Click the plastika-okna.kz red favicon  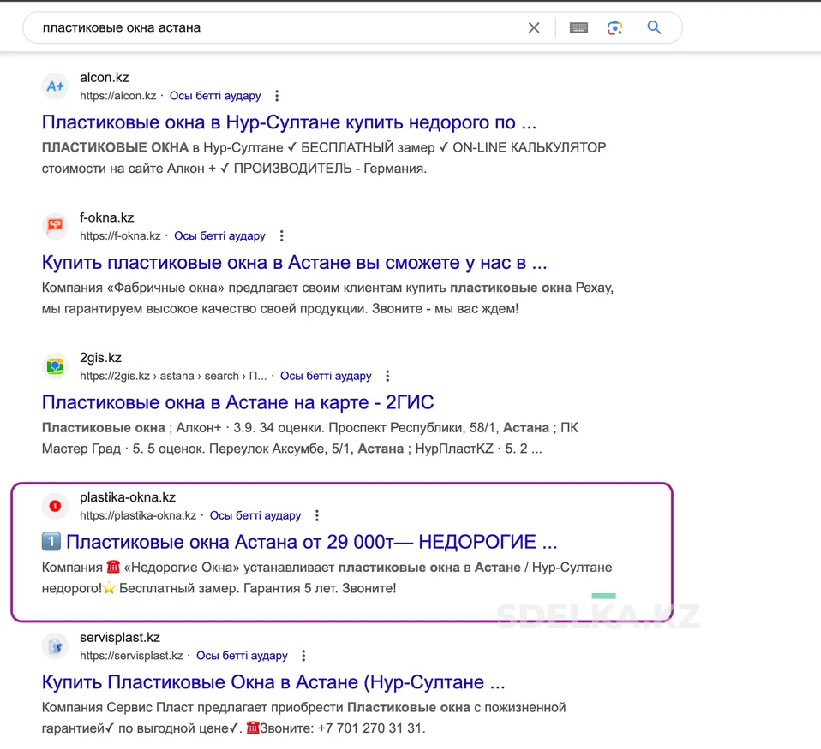55,506
